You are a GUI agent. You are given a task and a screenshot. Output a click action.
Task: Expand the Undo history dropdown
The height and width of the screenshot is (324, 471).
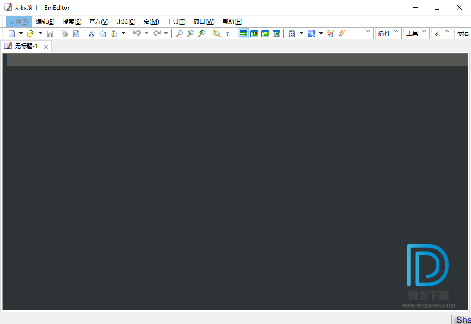click(x=146, y=33)
